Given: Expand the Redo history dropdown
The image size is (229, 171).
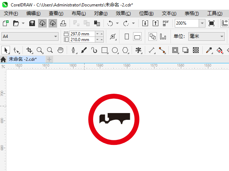Looking at the screenshot, I should [133, 23].
